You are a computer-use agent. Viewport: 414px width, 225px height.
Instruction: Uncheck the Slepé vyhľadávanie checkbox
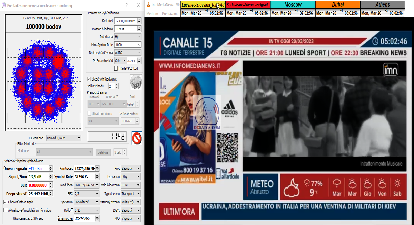pyautogui.click(x=89, y=79)
